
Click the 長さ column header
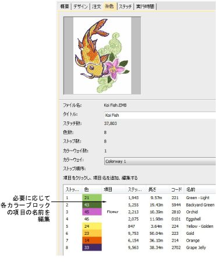(157, 189)
